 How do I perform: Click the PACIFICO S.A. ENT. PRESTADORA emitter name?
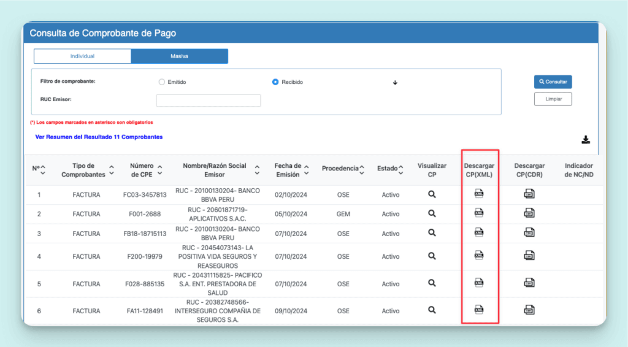click(x=218, y=284)
